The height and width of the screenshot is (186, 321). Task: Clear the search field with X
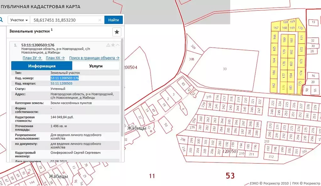[100, 20]
